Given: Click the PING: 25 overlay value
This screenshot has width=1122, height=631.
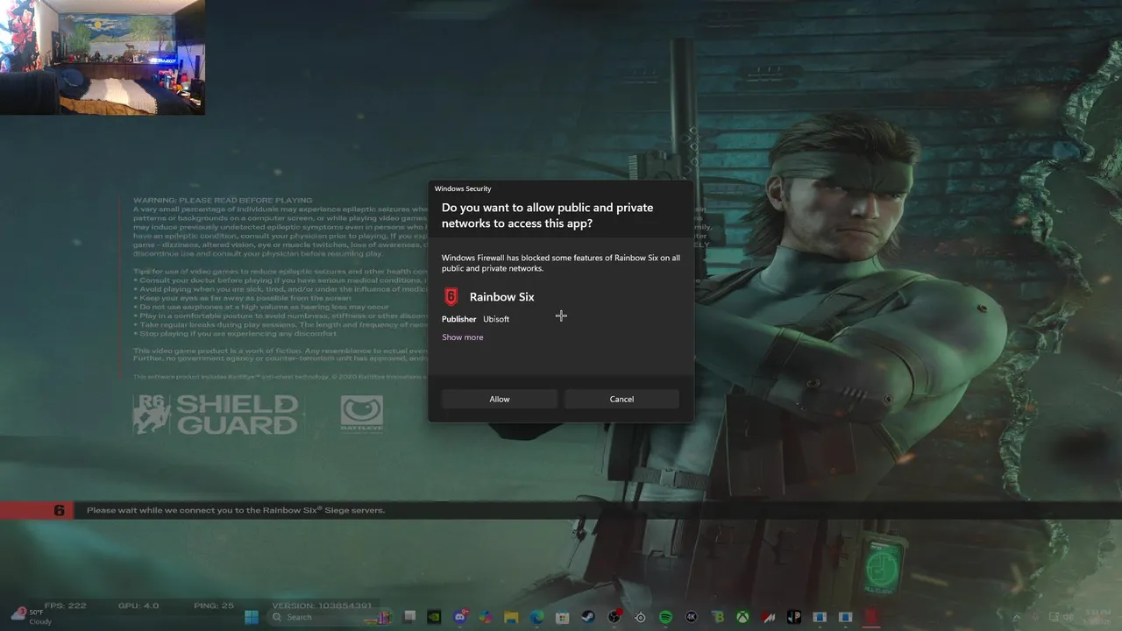Looking at the screenshot, I should point(215,606).
